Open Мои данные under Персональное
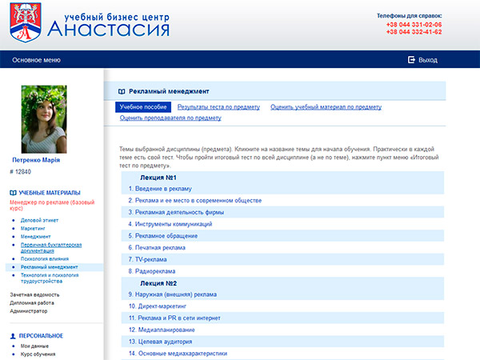The image size is (480, 360). [x=35, y=346]
